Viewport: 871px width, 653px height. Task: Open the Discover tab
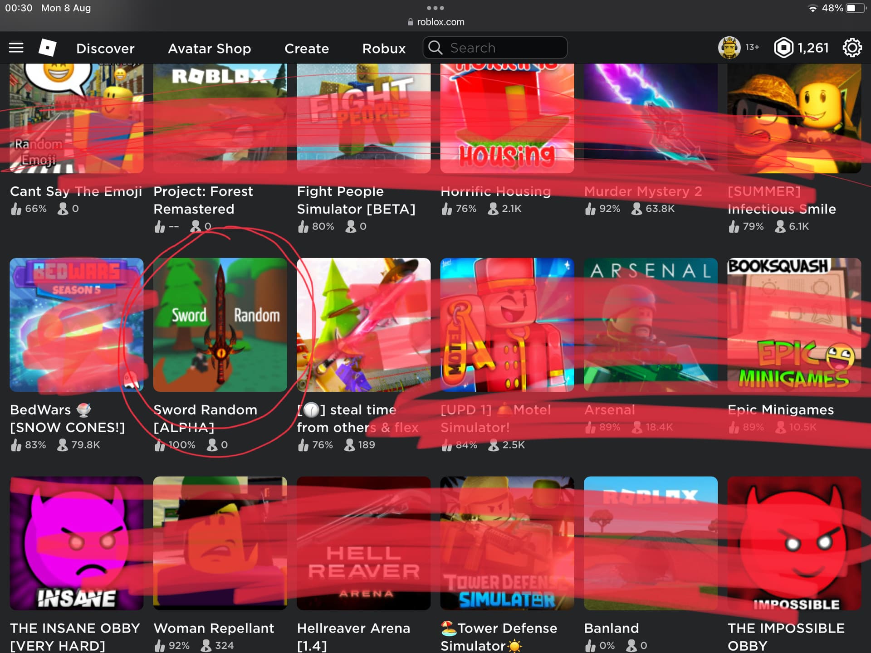[105, 48]
